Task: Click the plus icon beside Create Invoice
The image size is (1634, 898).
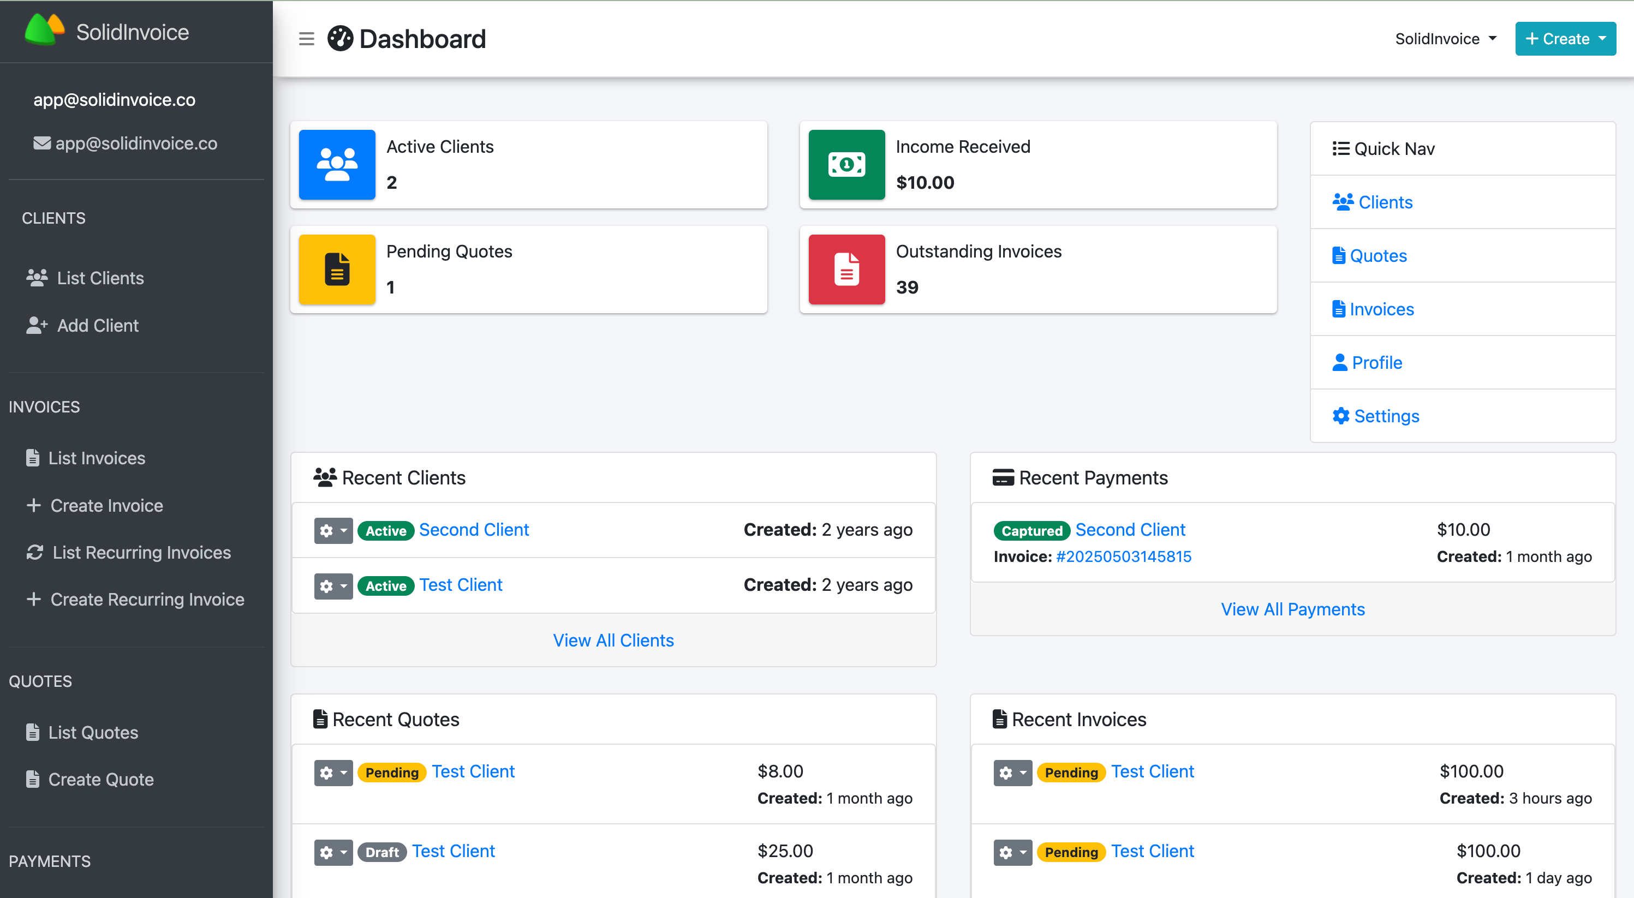Action: coord(34,505)
